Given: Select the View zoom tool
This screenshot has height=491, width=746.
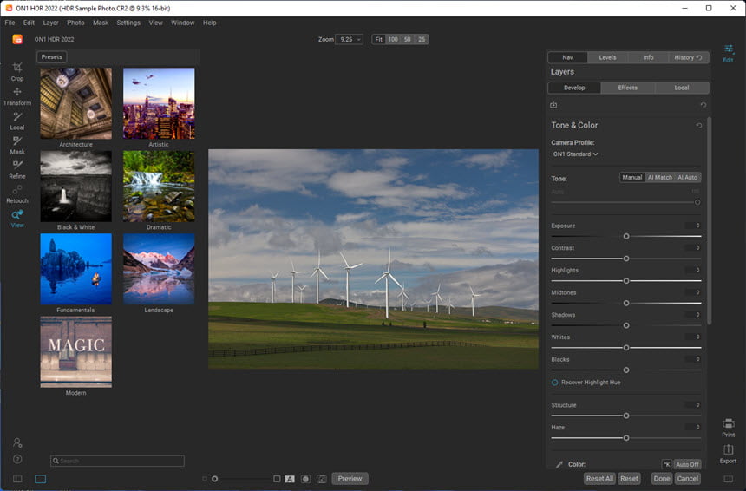Looking at the screenshot, I should click(17, 219).
